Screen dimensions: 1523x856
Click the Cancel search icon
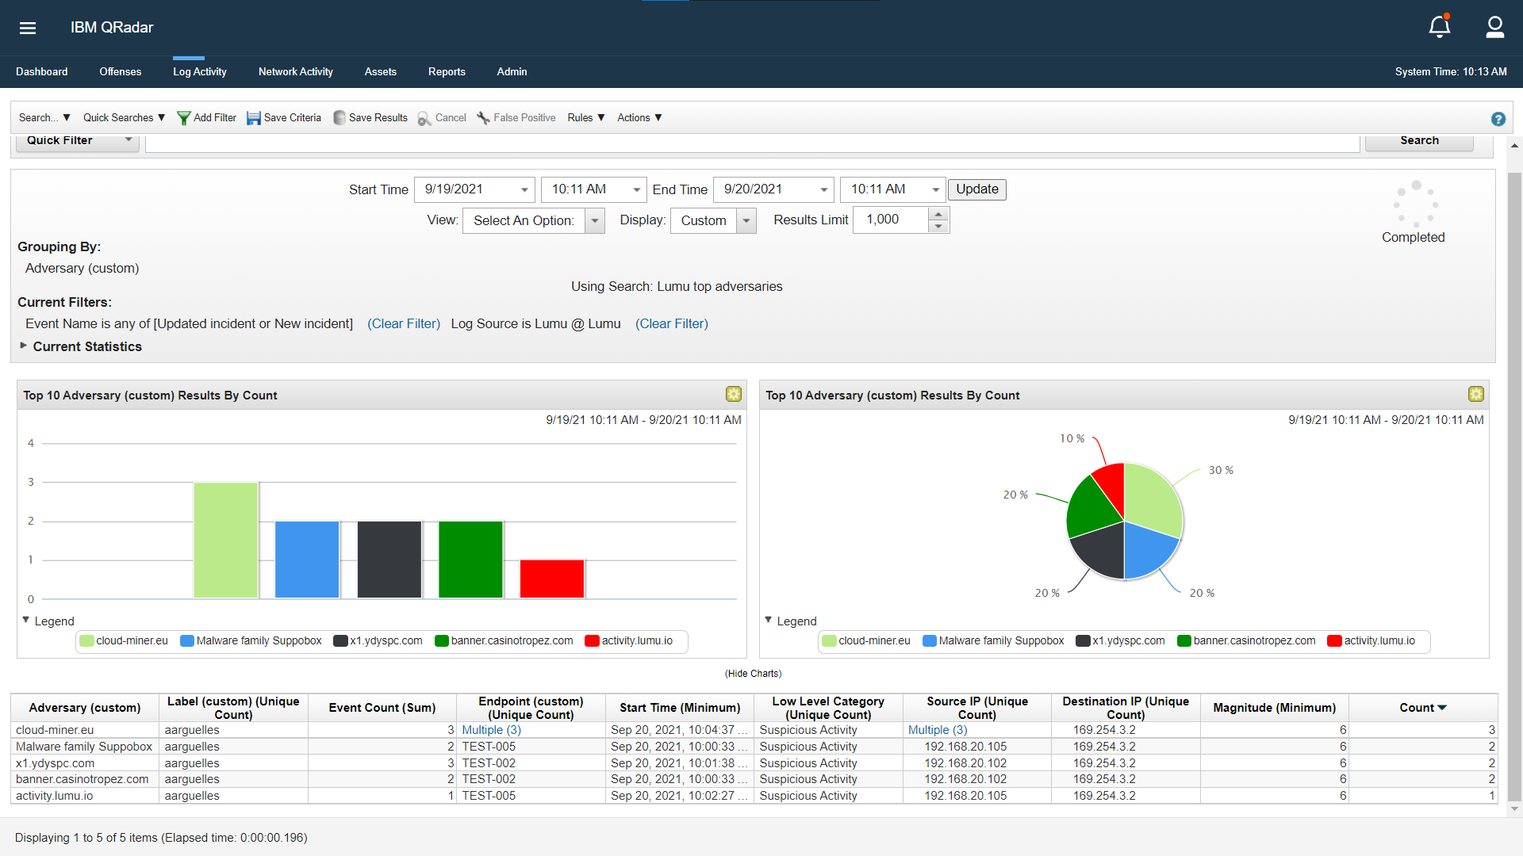coord(424,118)
